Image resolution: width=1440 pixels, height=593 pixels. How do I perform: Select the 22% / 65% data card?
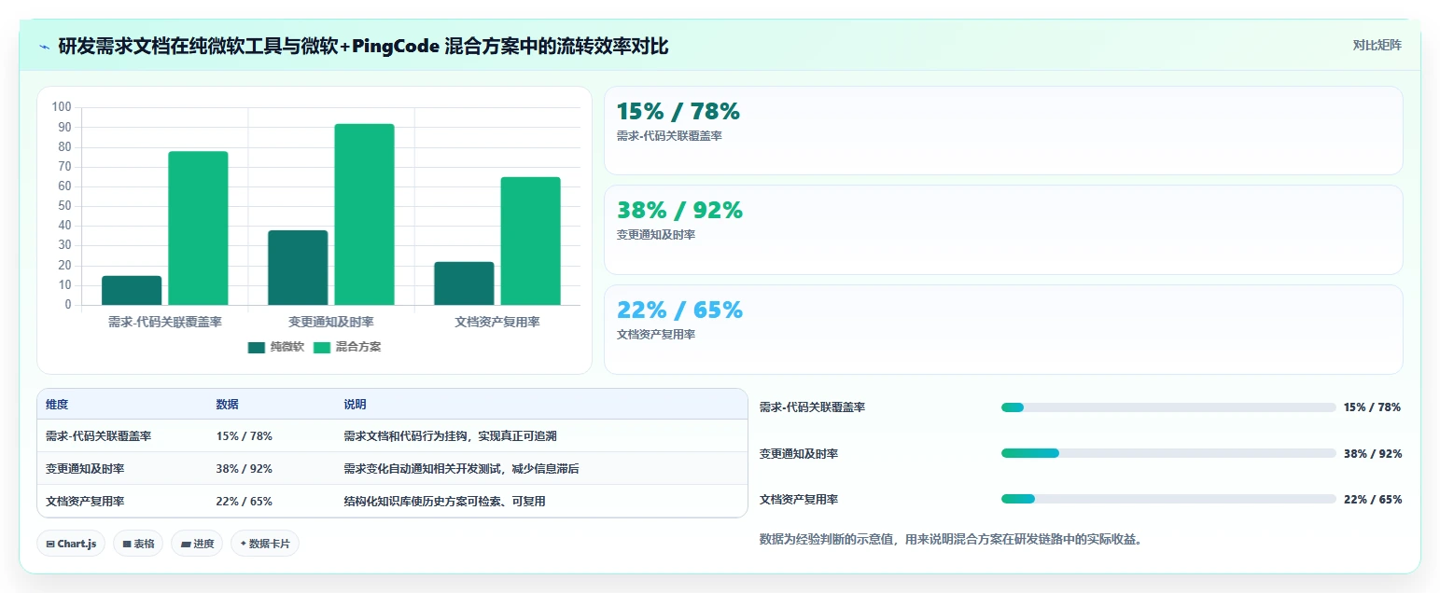(x=1003, y=329)
